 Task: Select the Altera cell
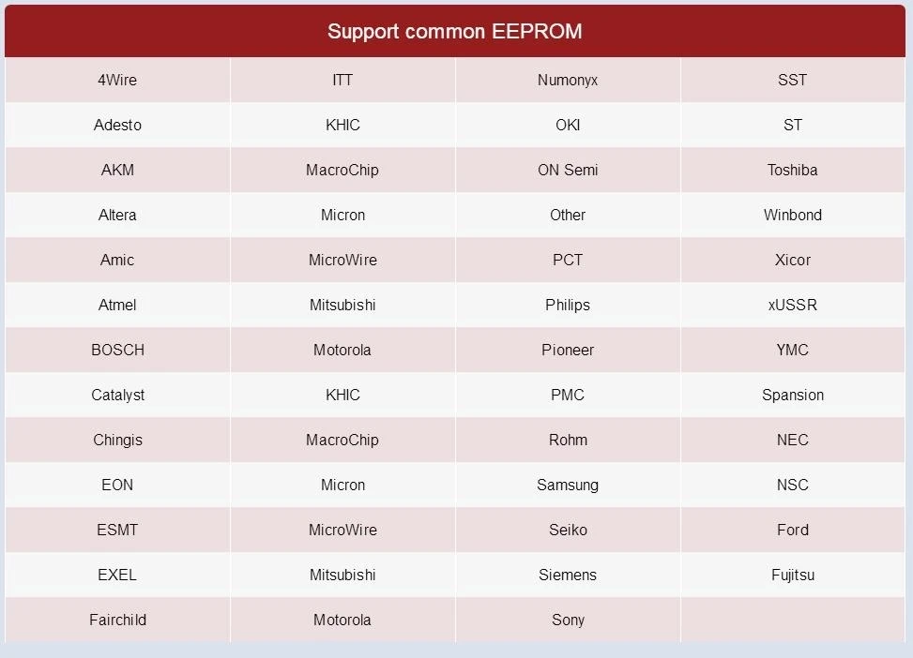pyautogui.click(x=117, y=215)
